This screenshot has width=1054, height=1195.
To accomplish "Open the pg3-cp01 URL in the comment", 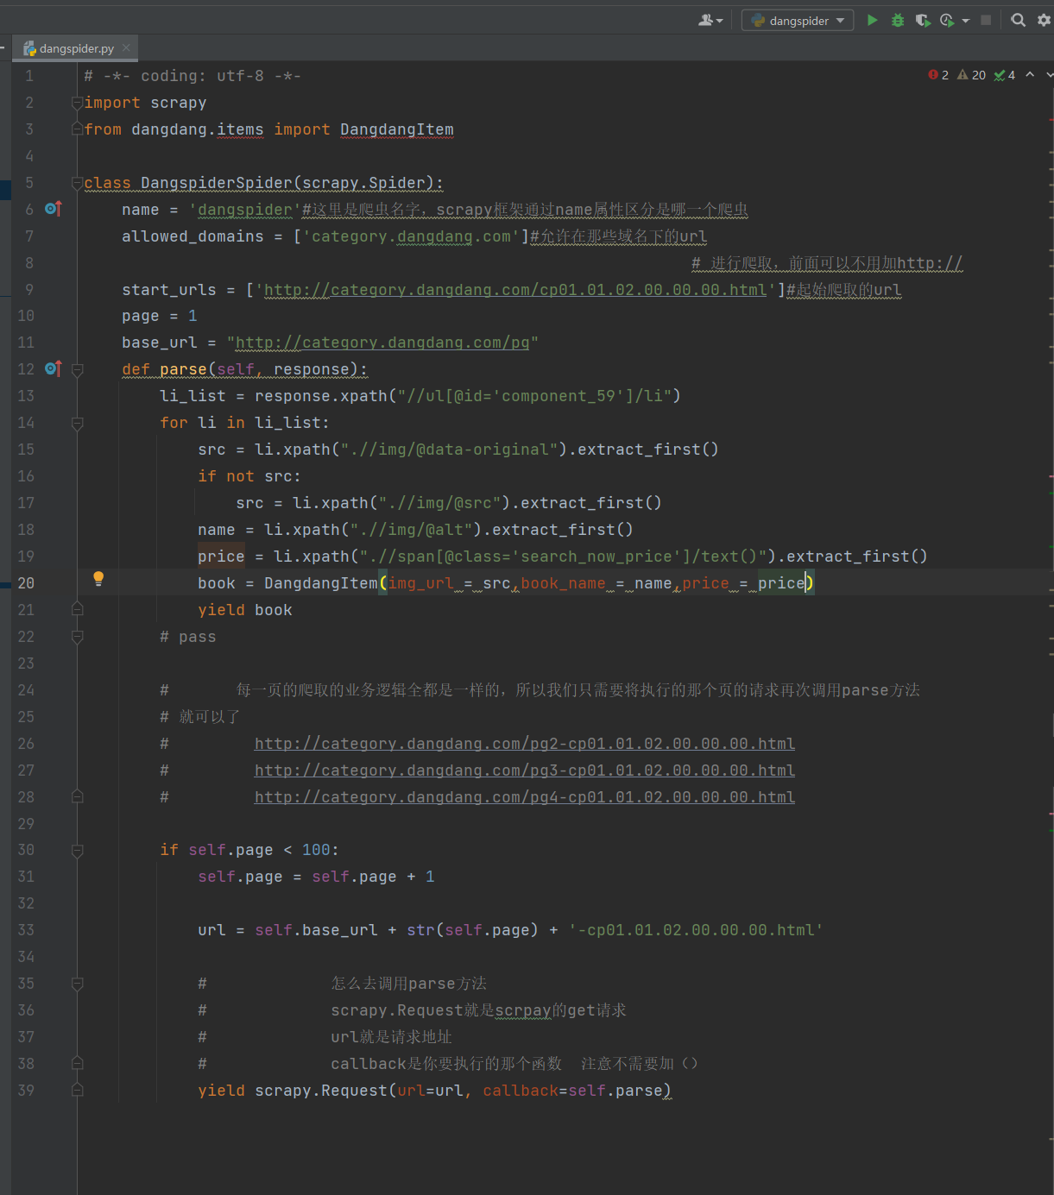I will click(525, 770).
